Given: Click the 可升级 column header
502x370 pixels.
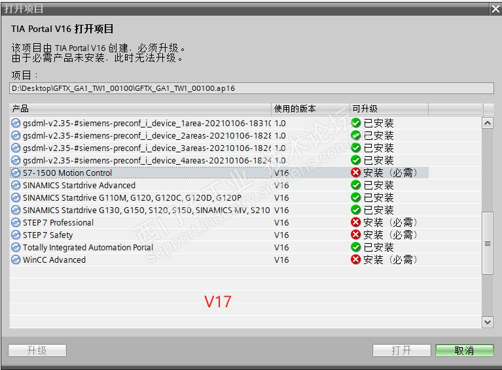Looking at the screenshot, I should [389, 109].
